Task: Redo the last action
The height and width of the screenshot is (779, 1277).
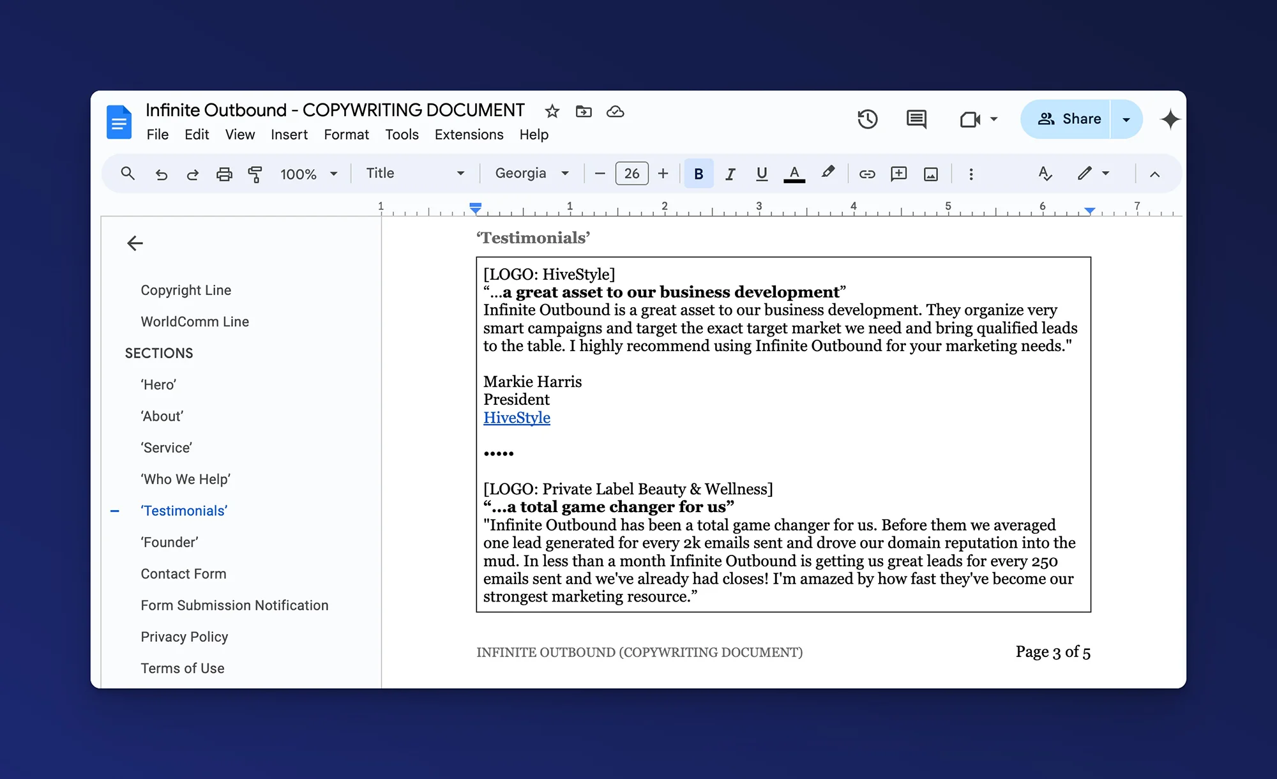Action: click(192, 174)
